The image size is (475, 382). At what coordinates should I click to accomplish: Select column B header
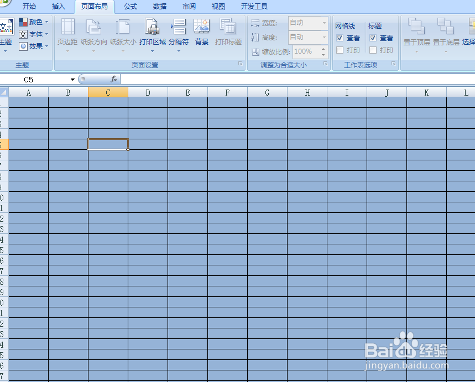pyautogui.click(x=68, y=92)
